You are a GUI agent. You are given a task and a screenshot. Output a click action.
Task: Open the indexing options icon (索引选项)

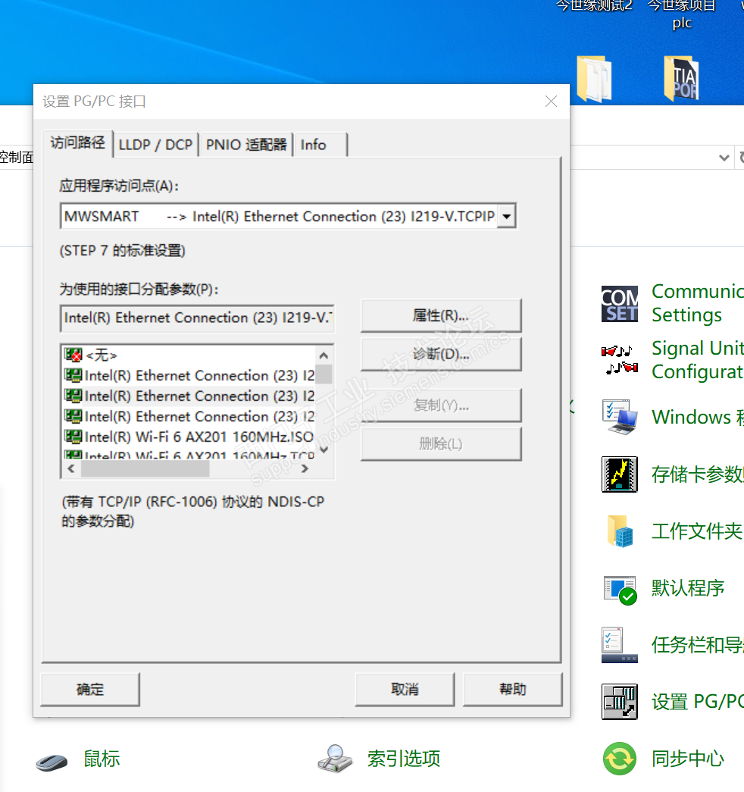pos(335,759)
